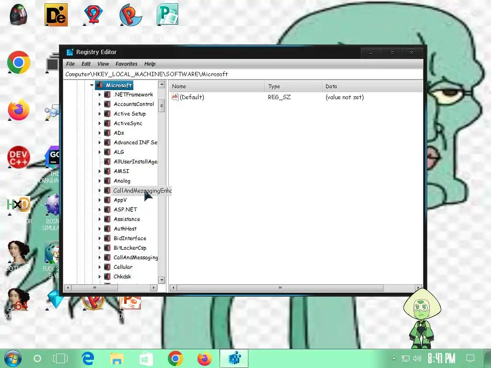Select the BidInterface folder icon

(107, 238)
